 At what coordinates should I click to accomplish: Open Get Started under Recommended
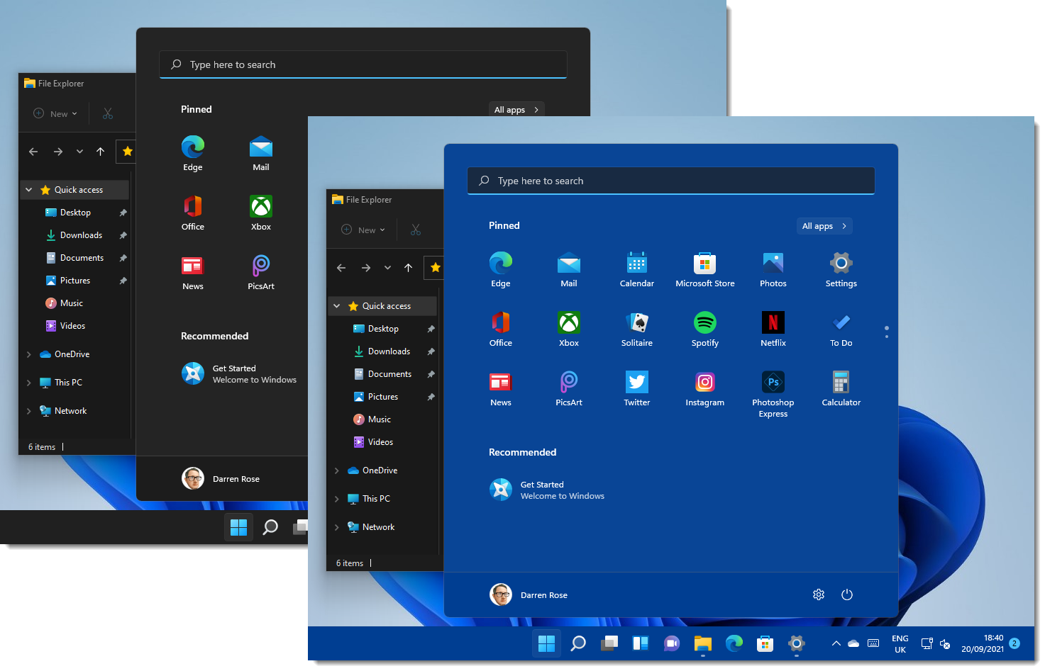coord(548,490)
